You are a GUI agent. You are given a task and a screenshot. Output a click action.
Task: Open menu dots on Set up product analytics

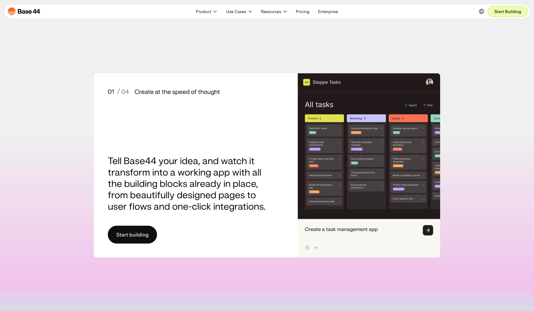(x=381, y=159)
